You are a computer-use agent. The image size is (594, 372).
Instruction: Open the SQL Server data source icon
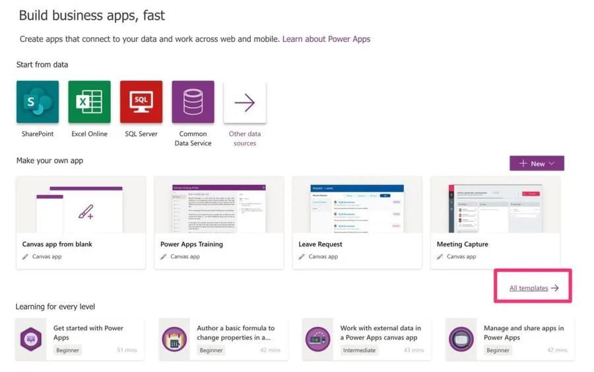tap(141, 102)
